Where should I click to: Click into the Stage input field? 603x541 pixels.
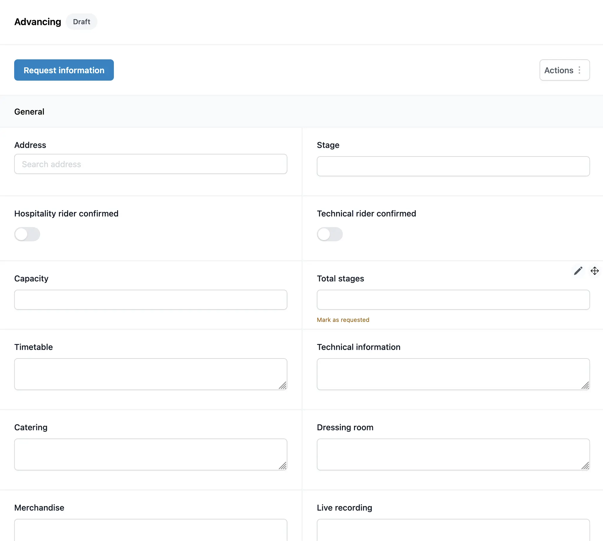453,167
